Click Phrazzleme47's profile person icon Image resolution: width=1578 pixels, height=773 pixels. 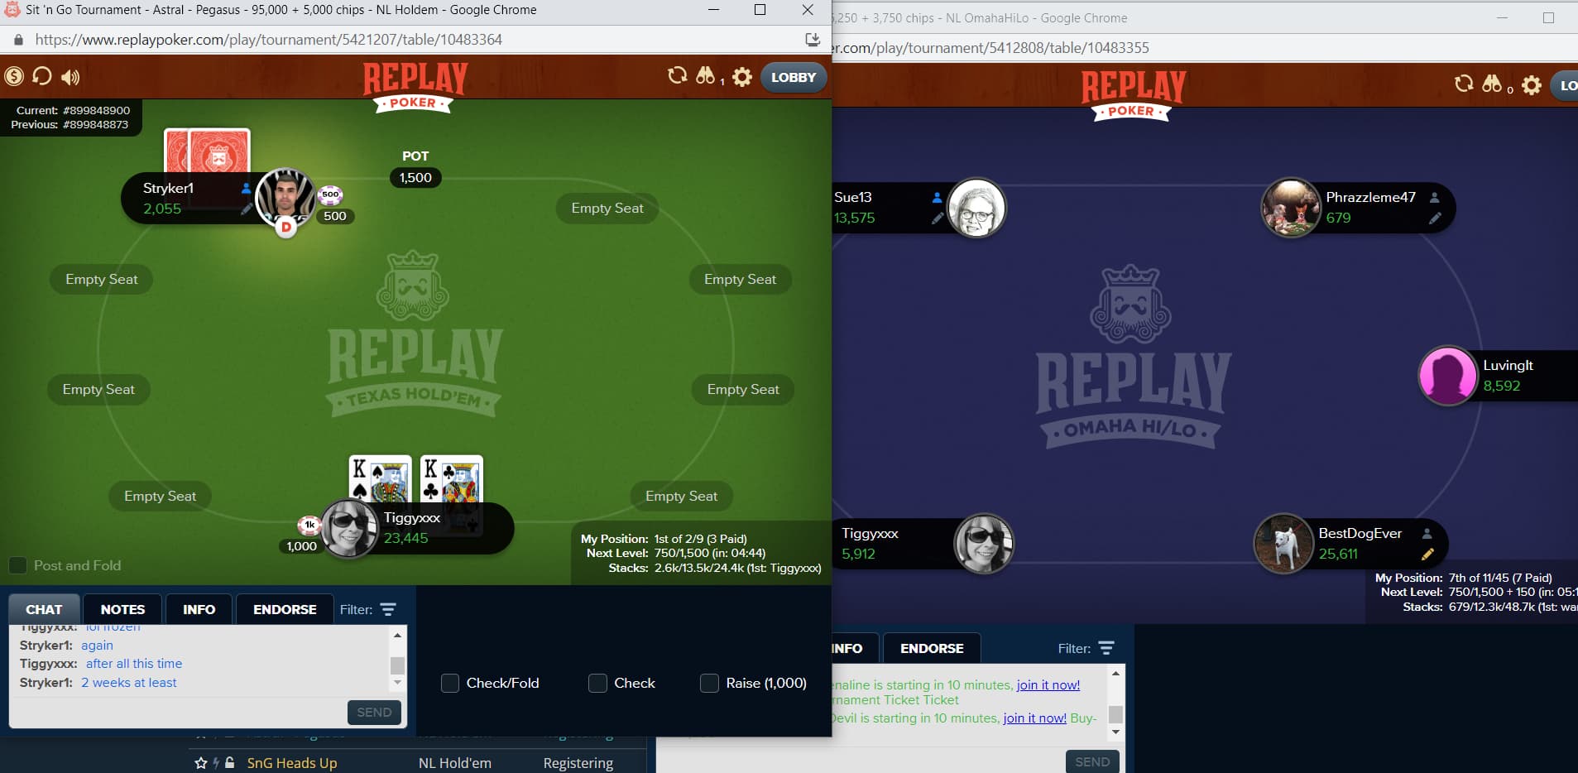(1434, 198)
